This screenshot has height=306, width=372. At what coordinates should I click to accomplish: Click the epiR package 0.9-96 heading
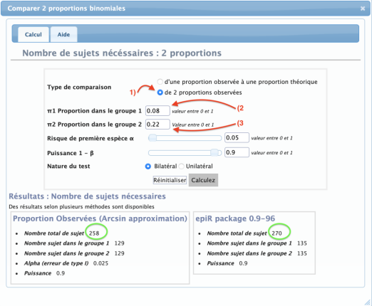click(x=235, y=218)
